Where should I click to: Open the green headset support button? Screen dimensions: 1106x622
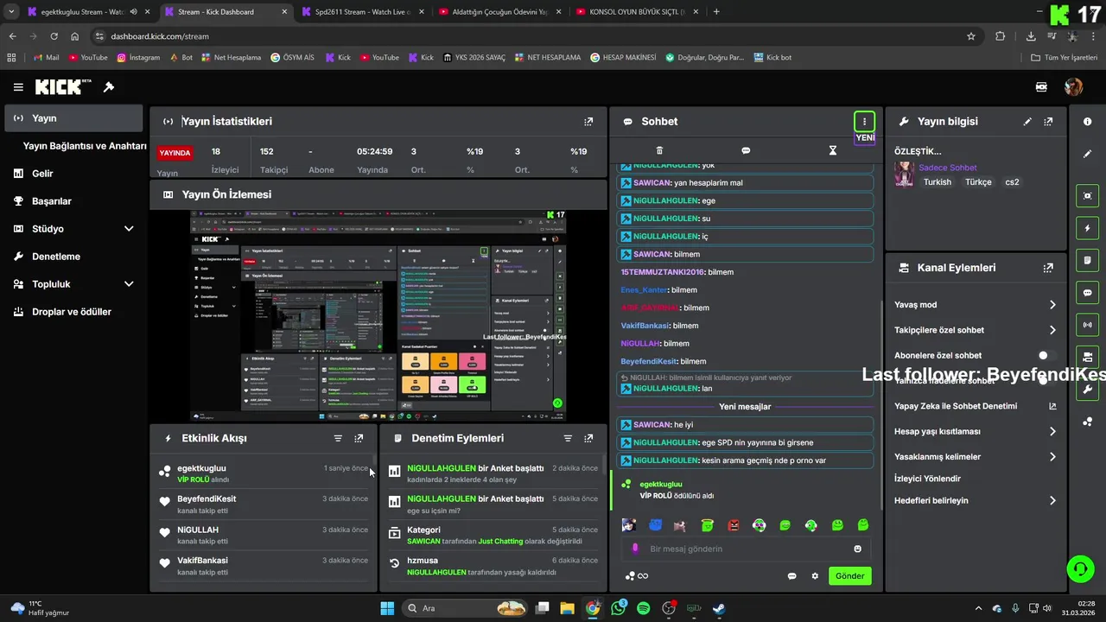[x=1080, y=568]
